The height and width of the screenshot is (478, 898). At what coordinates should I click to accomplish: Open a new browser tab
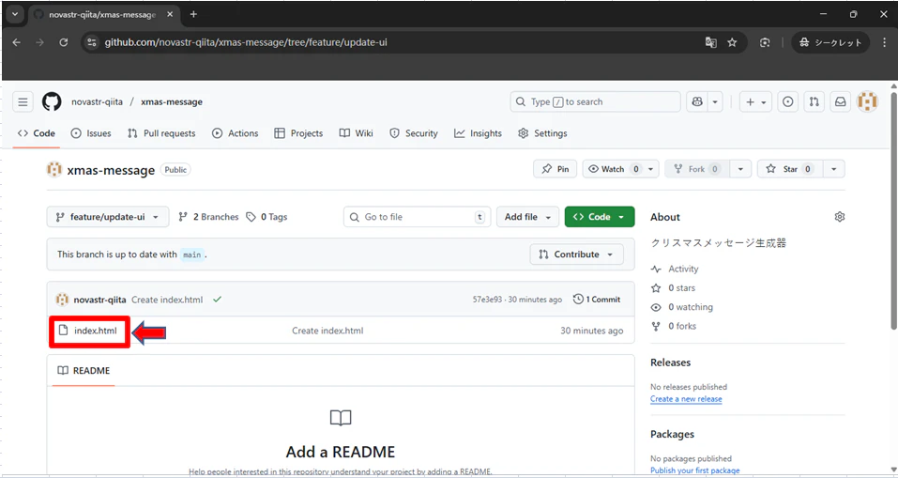click(x=193, y=14)
